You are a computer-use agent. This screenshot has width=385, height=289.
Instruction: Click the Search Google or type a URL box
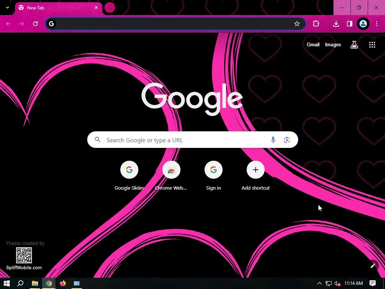[x=192, y=140]
